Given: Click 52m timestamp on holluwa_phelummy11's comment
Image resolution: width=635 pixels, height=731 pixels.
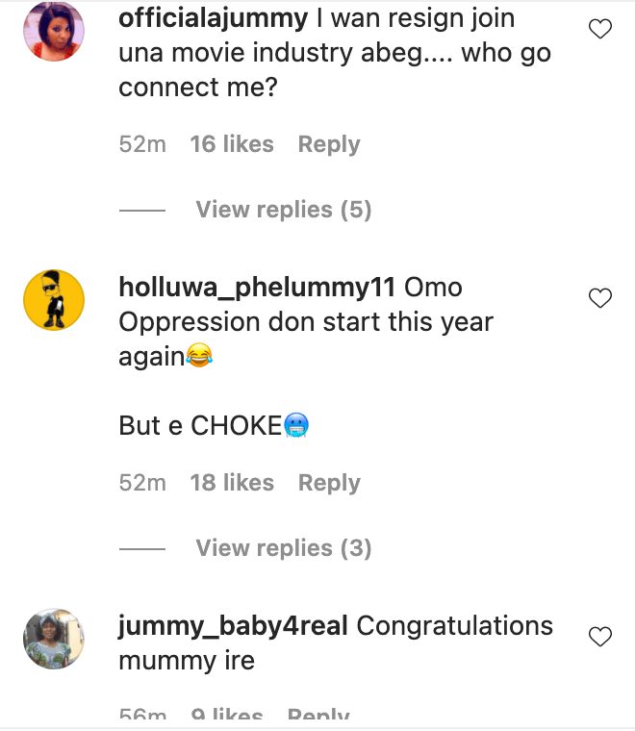Looking at the screenshot, I should (142, 483).
